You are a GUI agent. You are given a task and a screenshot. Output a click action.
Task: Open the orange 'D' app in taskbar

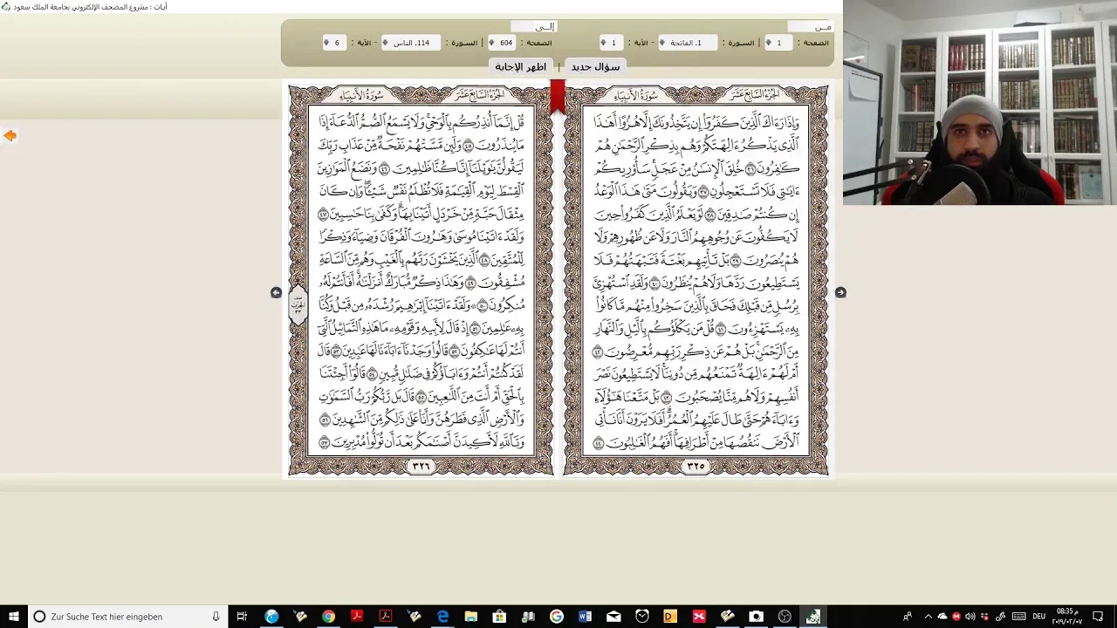[670, 617]
